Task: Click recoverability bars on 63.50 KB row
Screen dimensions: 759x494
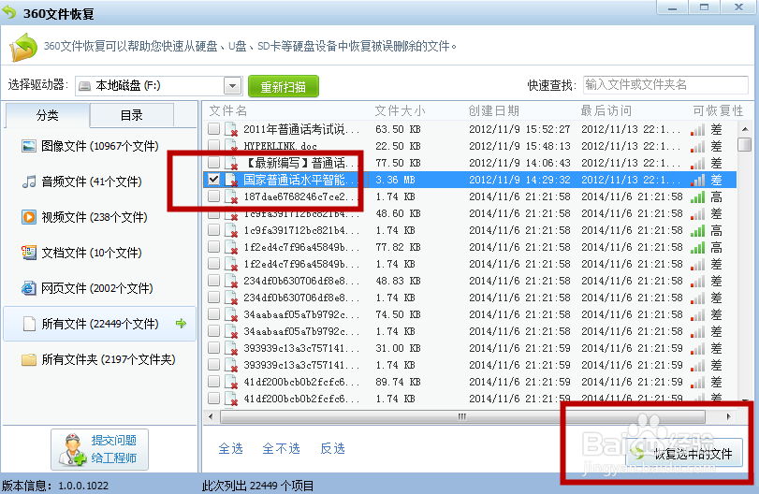Action: point(697,130)
